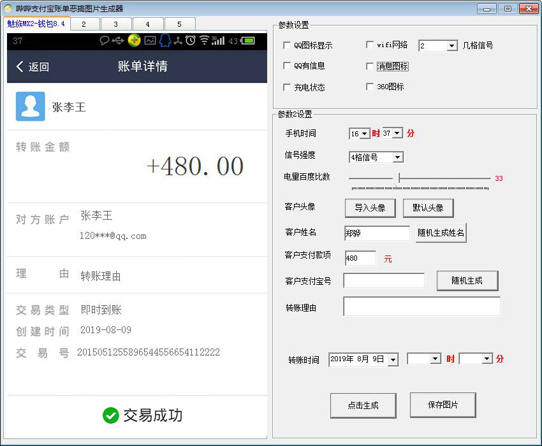542x446 pixels.
Task: Switch to tab 4
Action: (147, 24)
